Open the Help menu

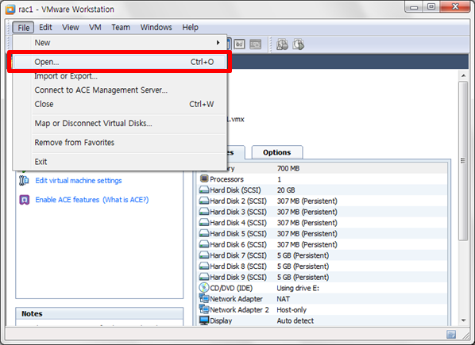(x=191, y=27)
